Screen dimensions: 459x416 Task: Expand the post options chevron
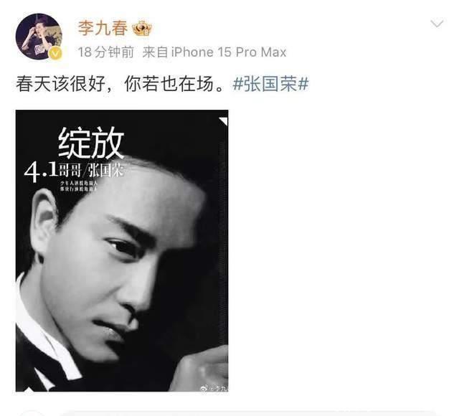point(437,24)
